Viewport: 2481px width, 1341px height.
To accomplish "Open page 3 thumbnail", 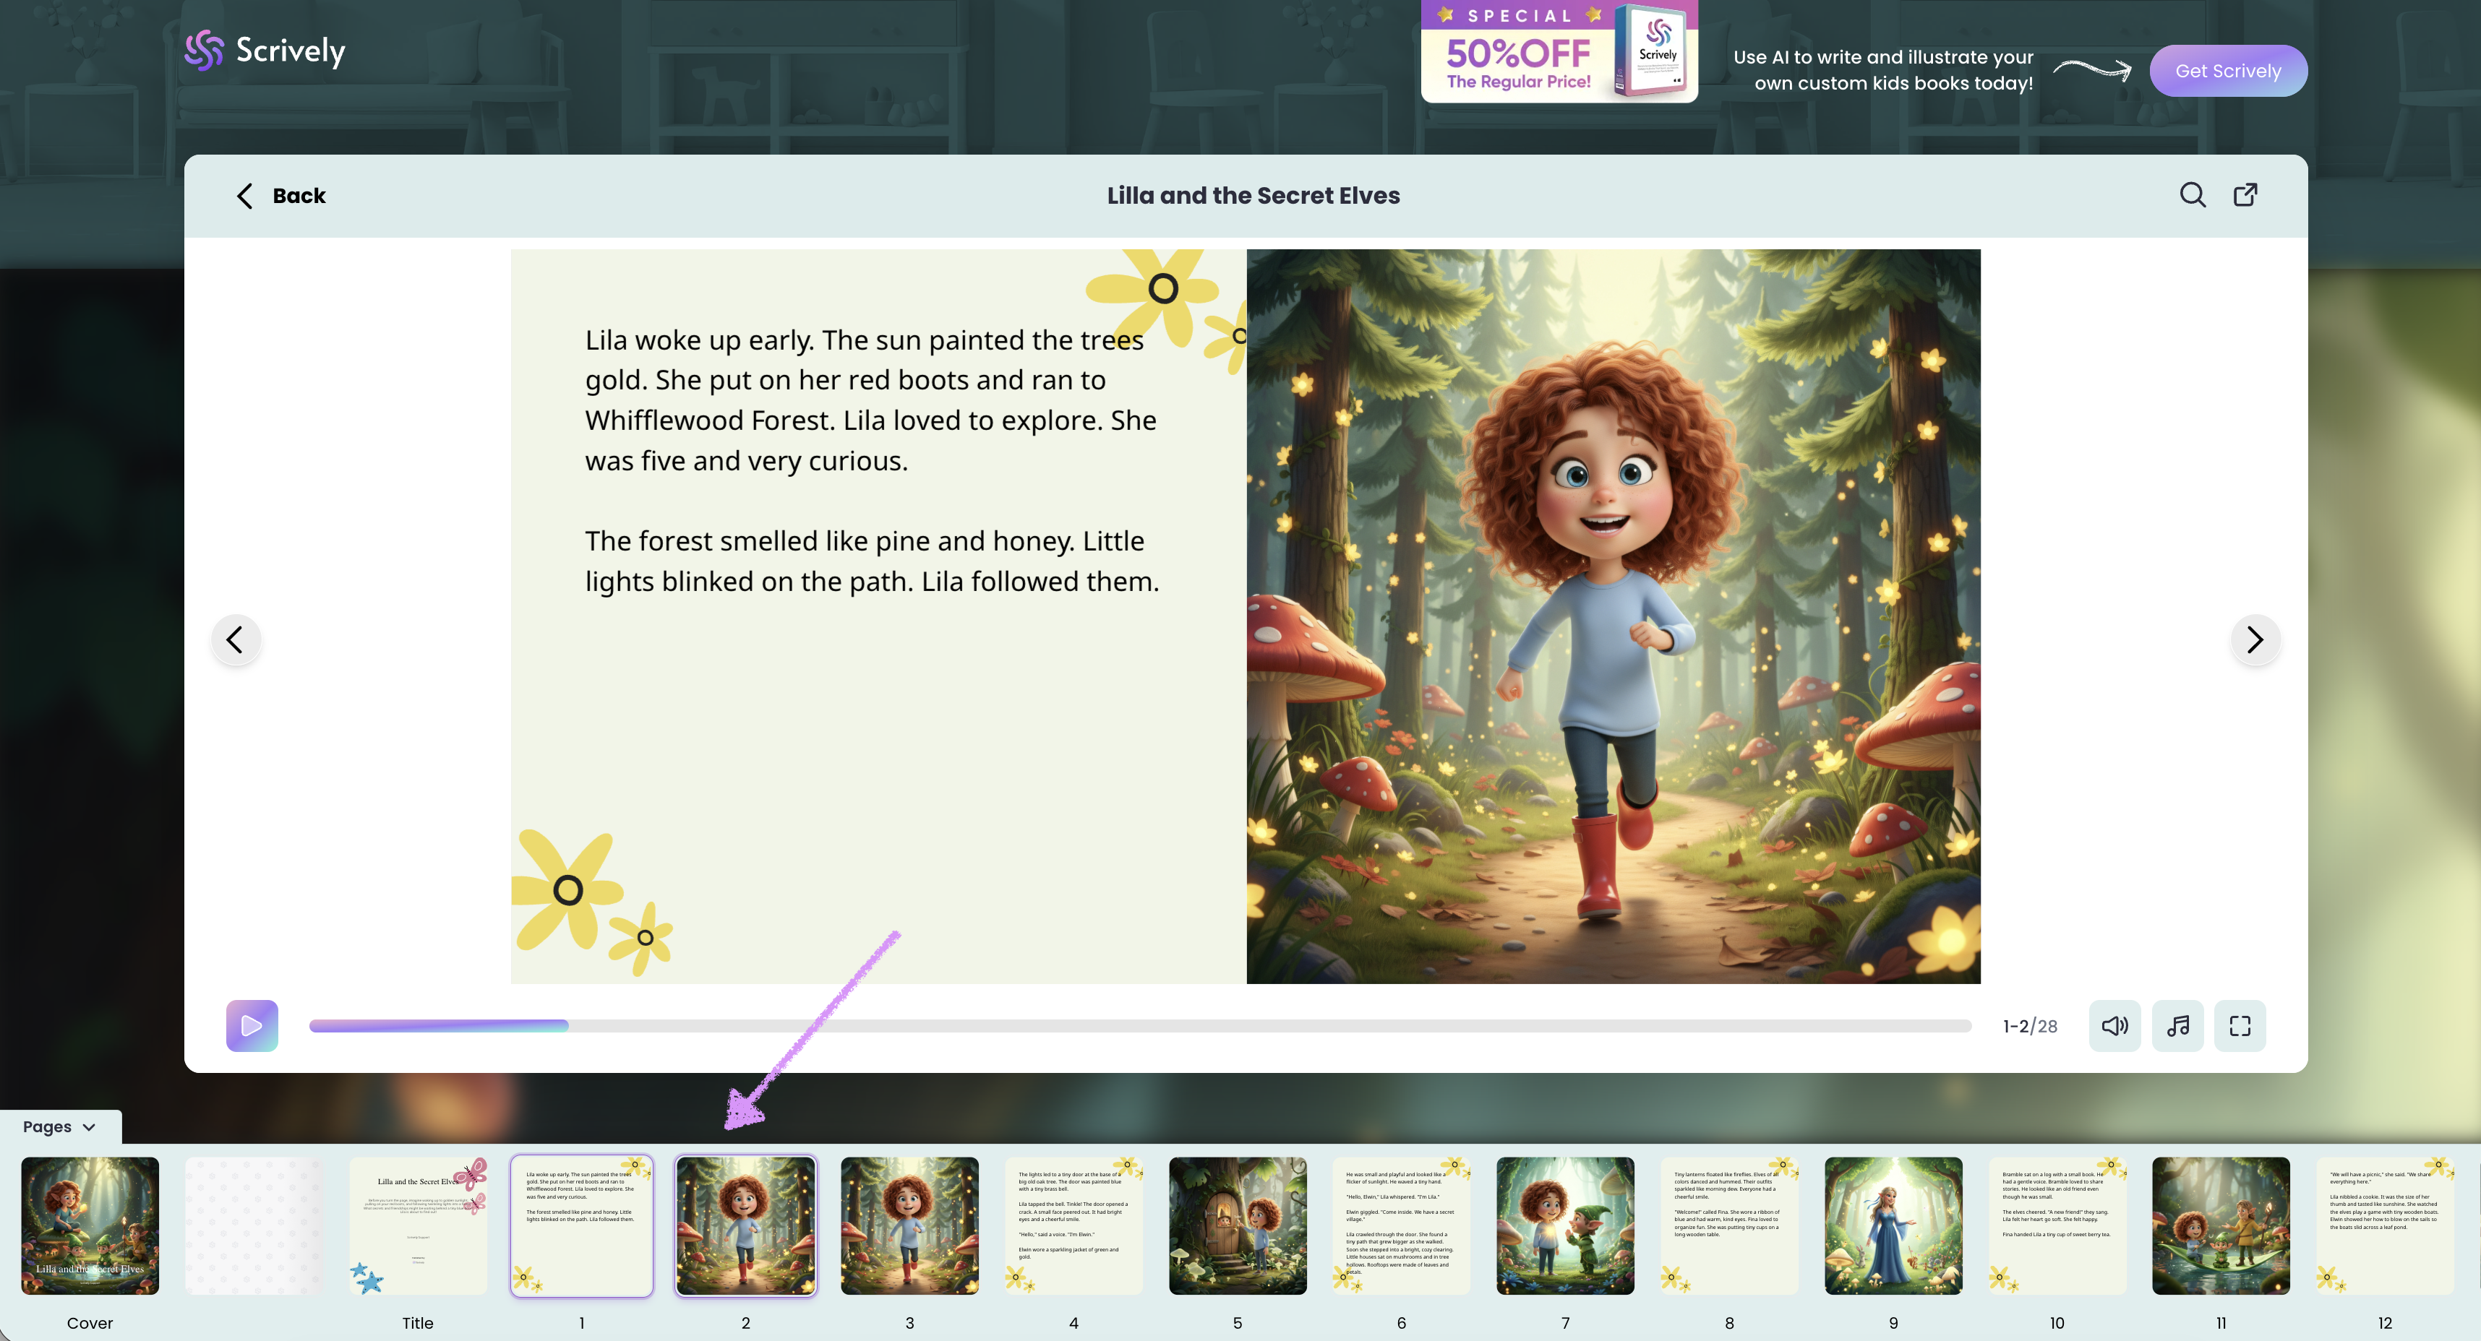I will (909, 1225).
